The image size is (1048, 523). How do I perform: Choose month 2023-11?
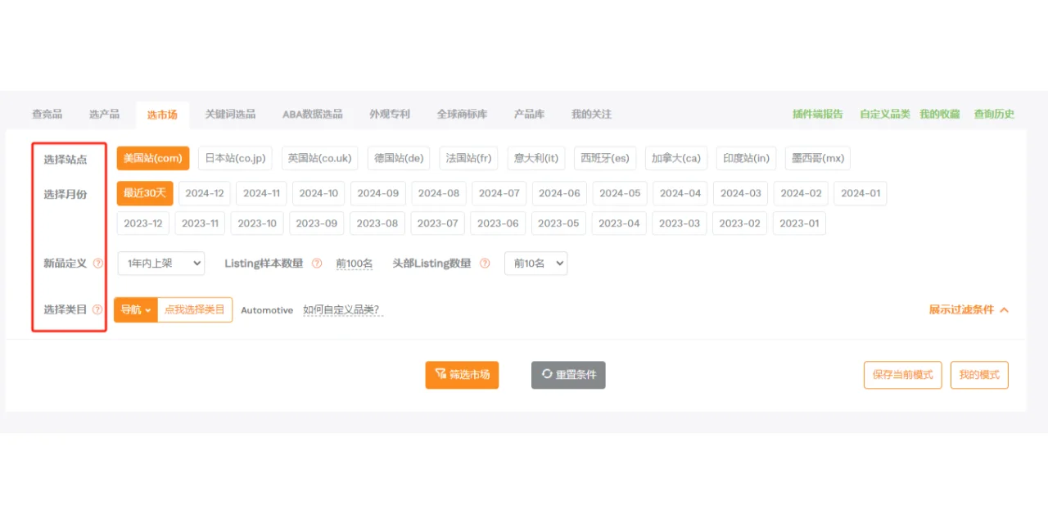click(x=200, y=223)
